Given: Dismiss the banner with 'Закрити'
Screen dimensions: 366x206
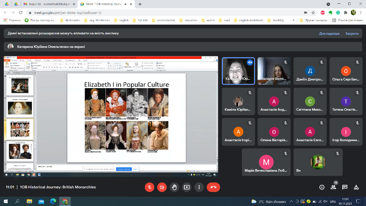Looking at the screenshot, I should (x=351, y=33).
